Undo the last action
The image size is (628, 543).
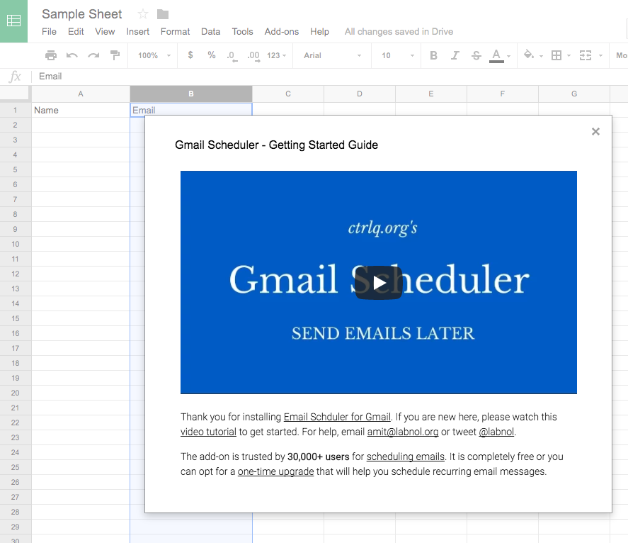click(x=72, y=55)
